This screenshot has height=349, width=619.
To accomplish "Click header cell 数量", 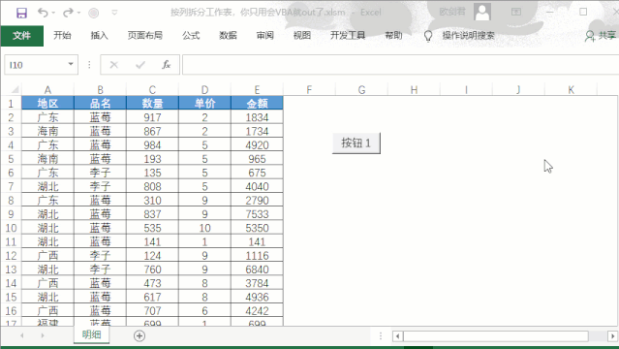I will [x=152, y=103].
